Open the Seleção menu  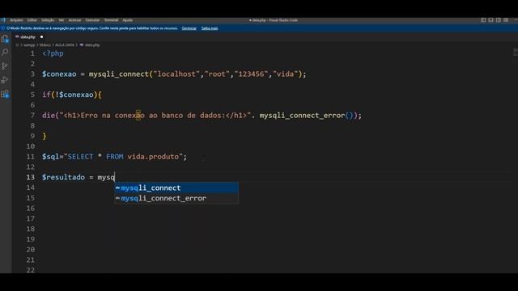[x=48, y=20]
